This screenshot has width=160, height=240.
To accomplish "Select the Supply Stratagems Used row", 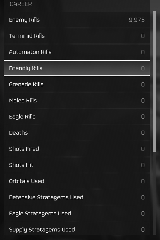I will pos(77,230).
